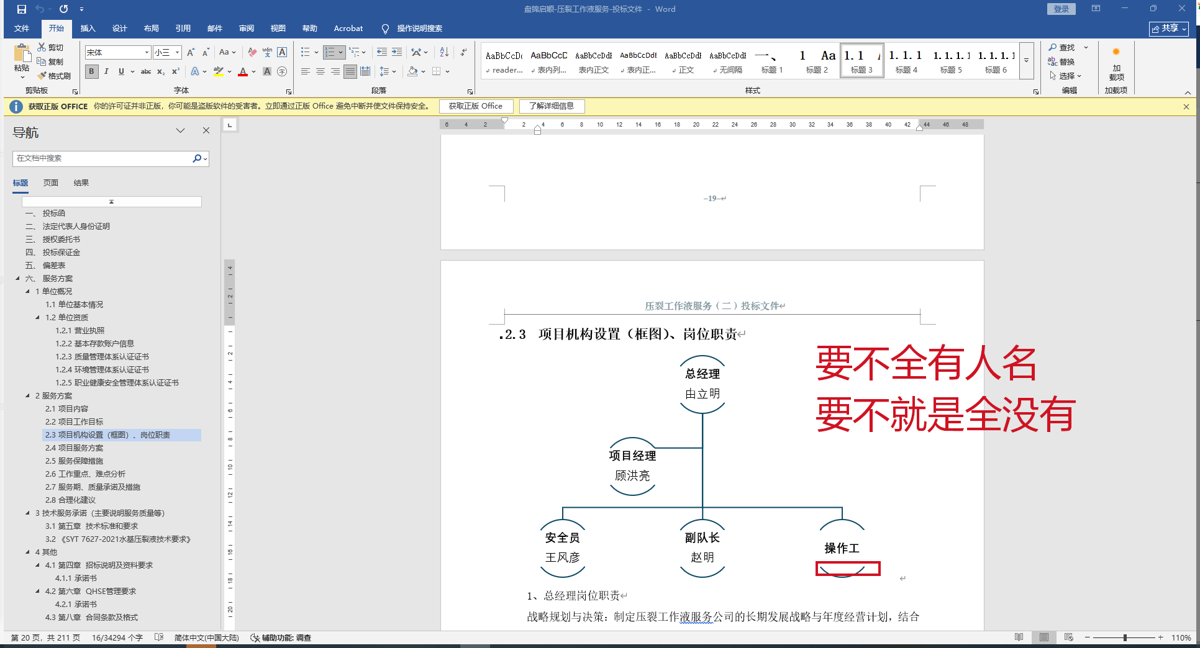Open the font size dropdown (小三)

(177, 53)
